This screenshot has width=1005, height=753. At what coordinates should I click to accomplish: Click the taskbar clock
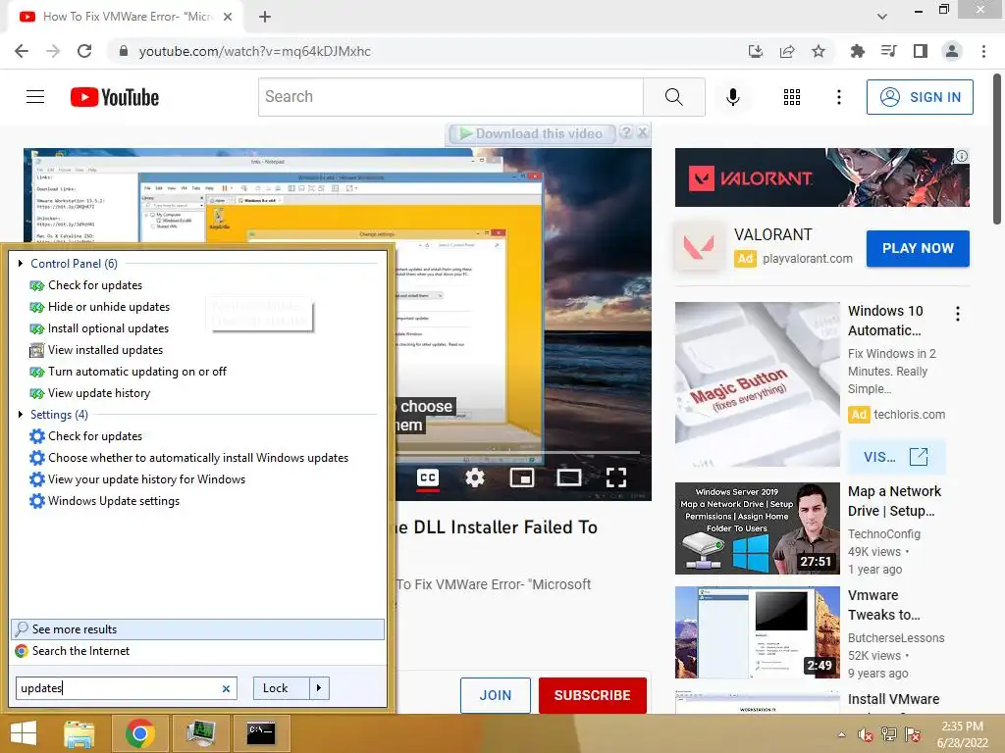click(962, 734)
